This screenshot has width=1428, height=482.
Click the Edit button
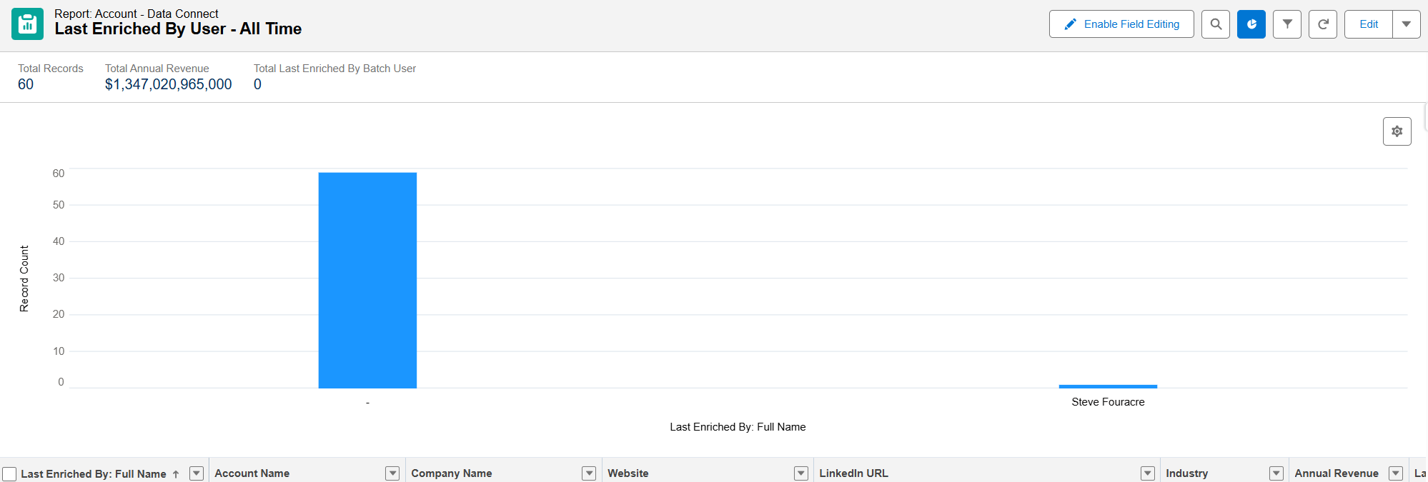1368,24
